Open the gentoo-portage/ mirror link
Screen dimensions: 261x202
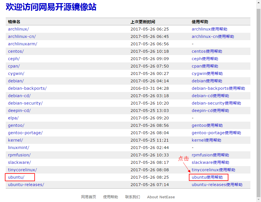coord(25,133)
